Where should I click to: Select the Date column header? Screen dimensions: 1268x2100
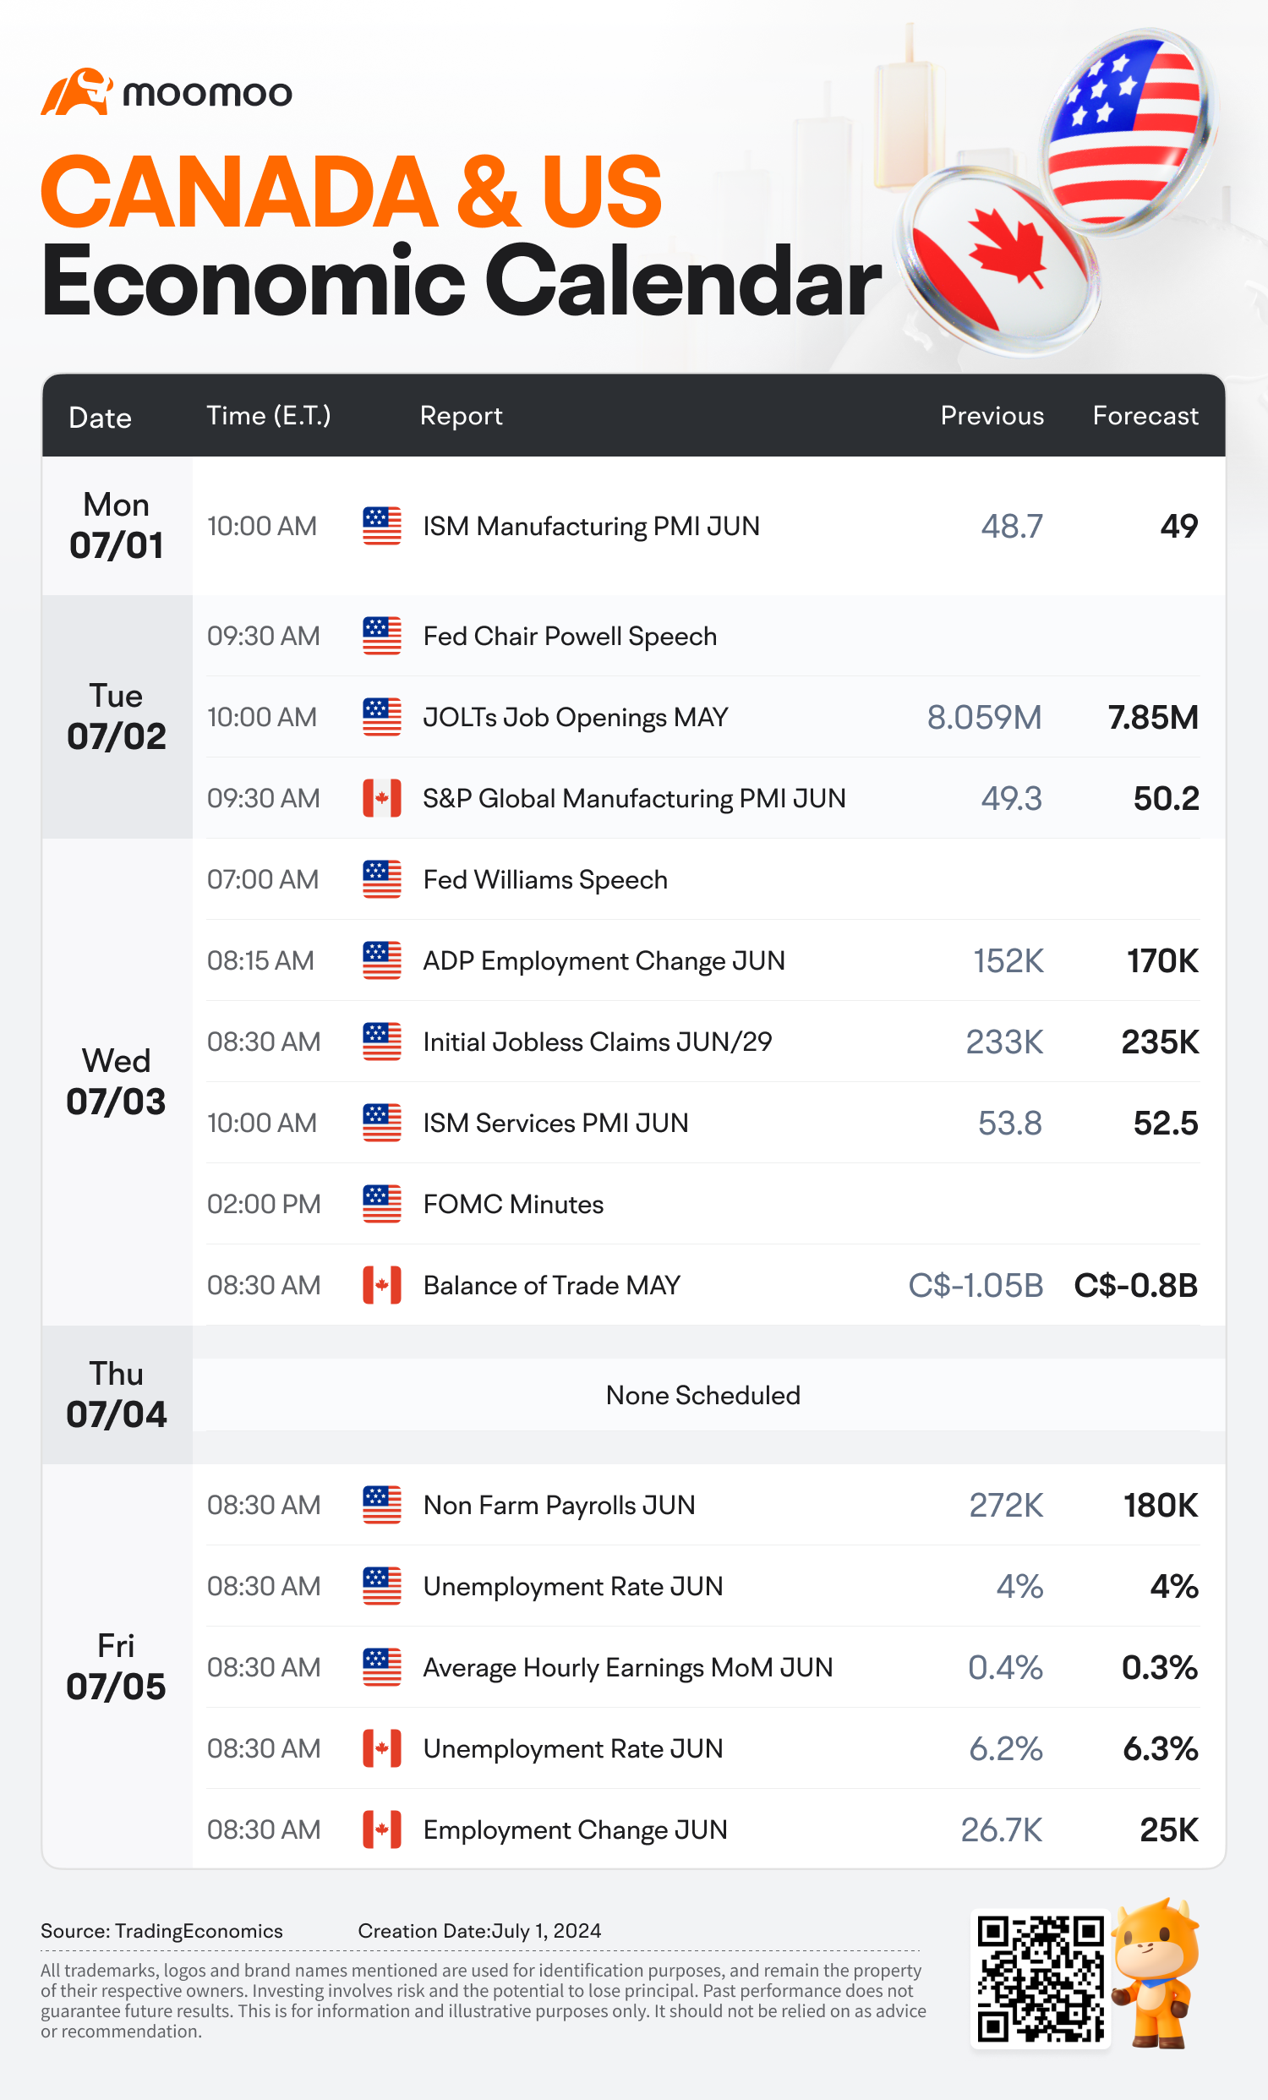coord(101,418)
